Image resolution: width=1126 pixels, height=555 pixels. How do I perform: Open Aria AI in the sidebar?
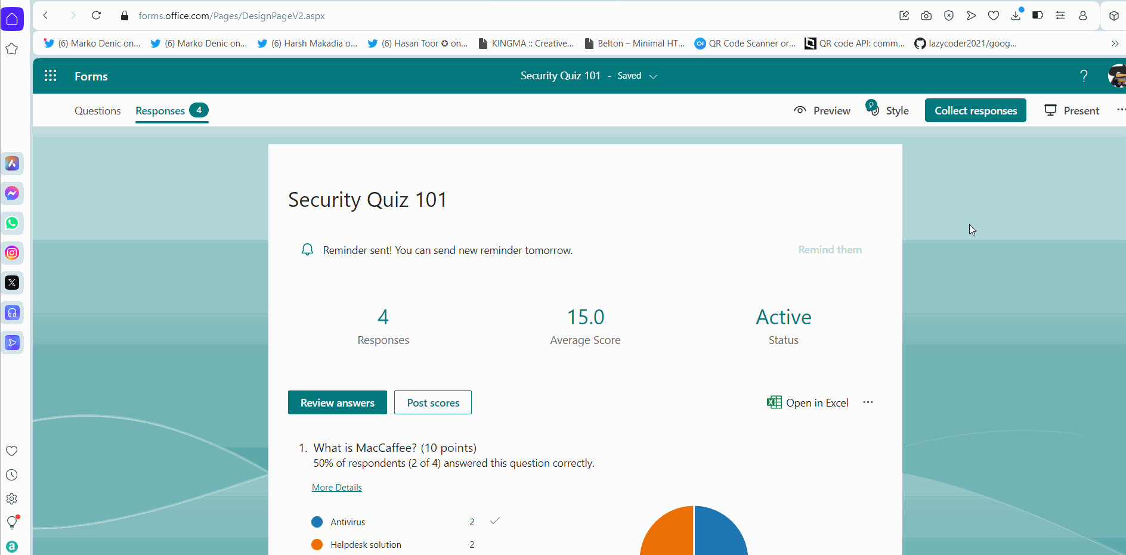[x=12, y=163]
